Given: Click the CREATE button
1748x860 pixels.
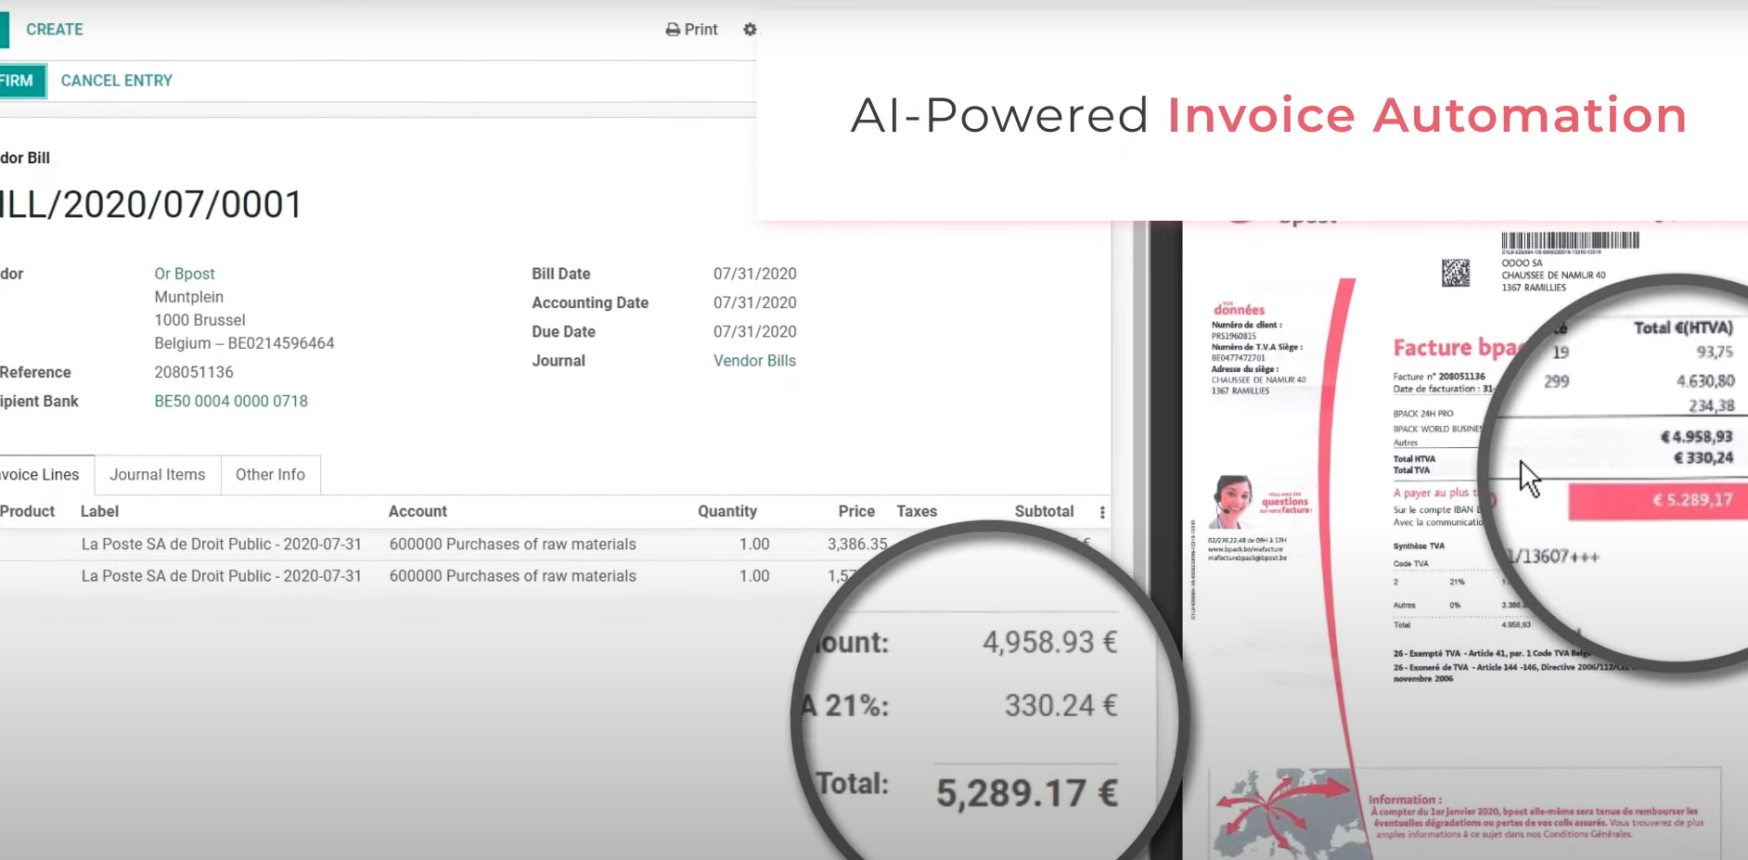Looking at the screenshot, I should click(x=54, y=30).
